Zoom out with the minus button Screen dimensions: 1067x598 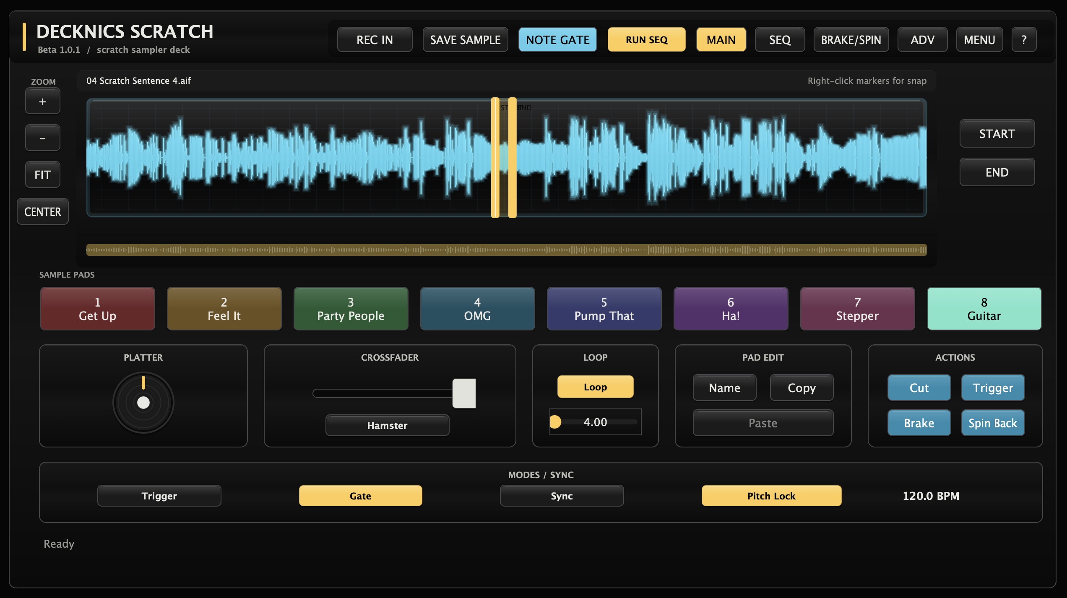pyautogui.click(x=42, y=138)
